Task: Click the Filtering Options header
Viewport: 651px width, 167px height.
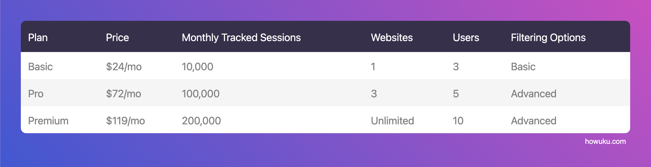Action: 548,38
